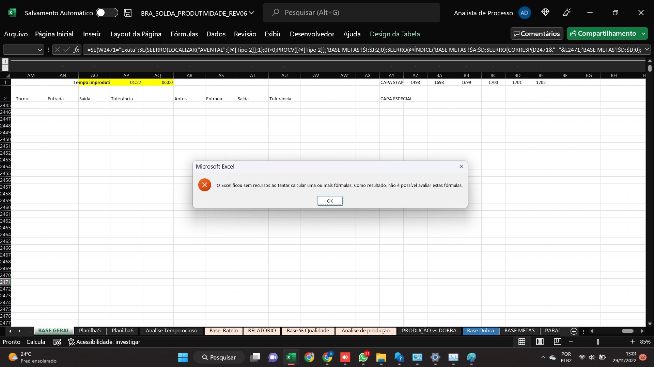
Task: Click the insert function fx icon
Action: pyautogui.click(x=76, y=50)
